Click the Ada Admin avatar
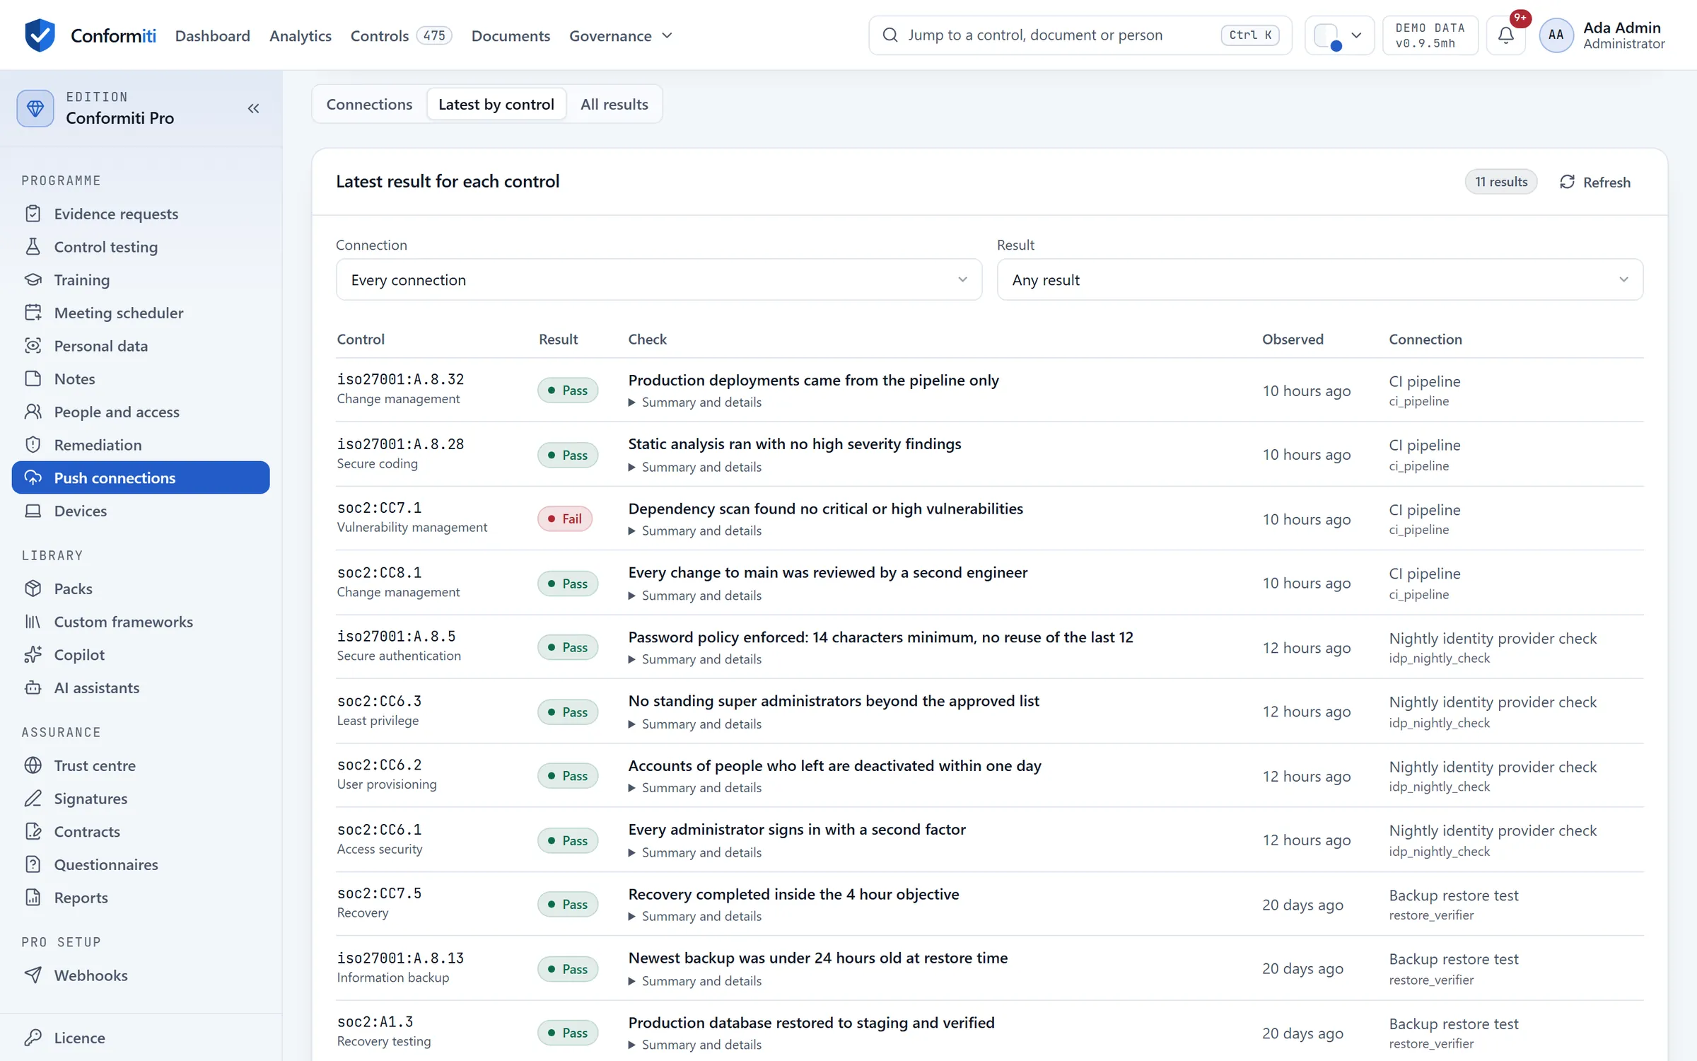Viewport: 1697px width, 1061px height. tap(1556, 35)
